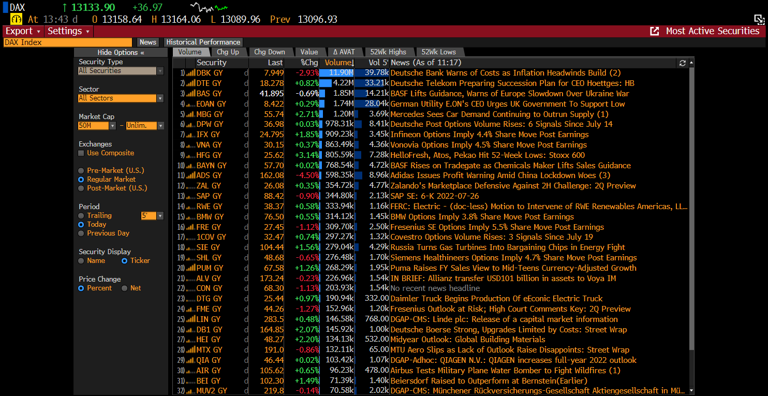Open the chart icon beside PUM GY

click(x=190, y=268)
